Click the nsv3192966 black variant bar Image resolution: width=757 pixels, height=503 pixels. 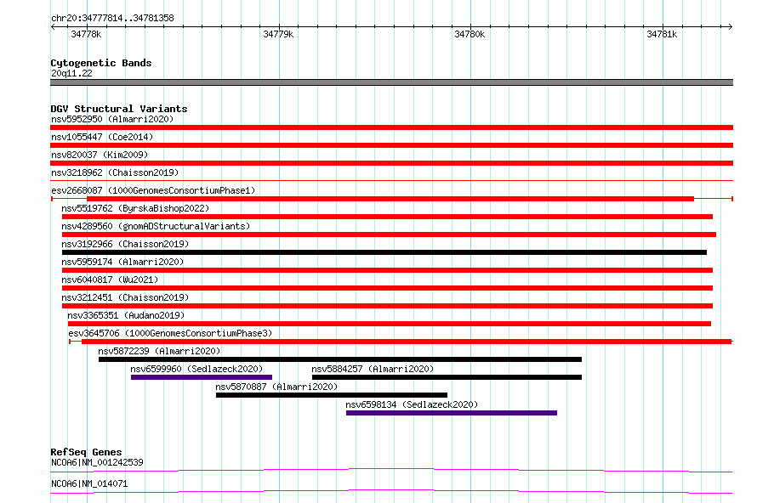tap(384, 252)
